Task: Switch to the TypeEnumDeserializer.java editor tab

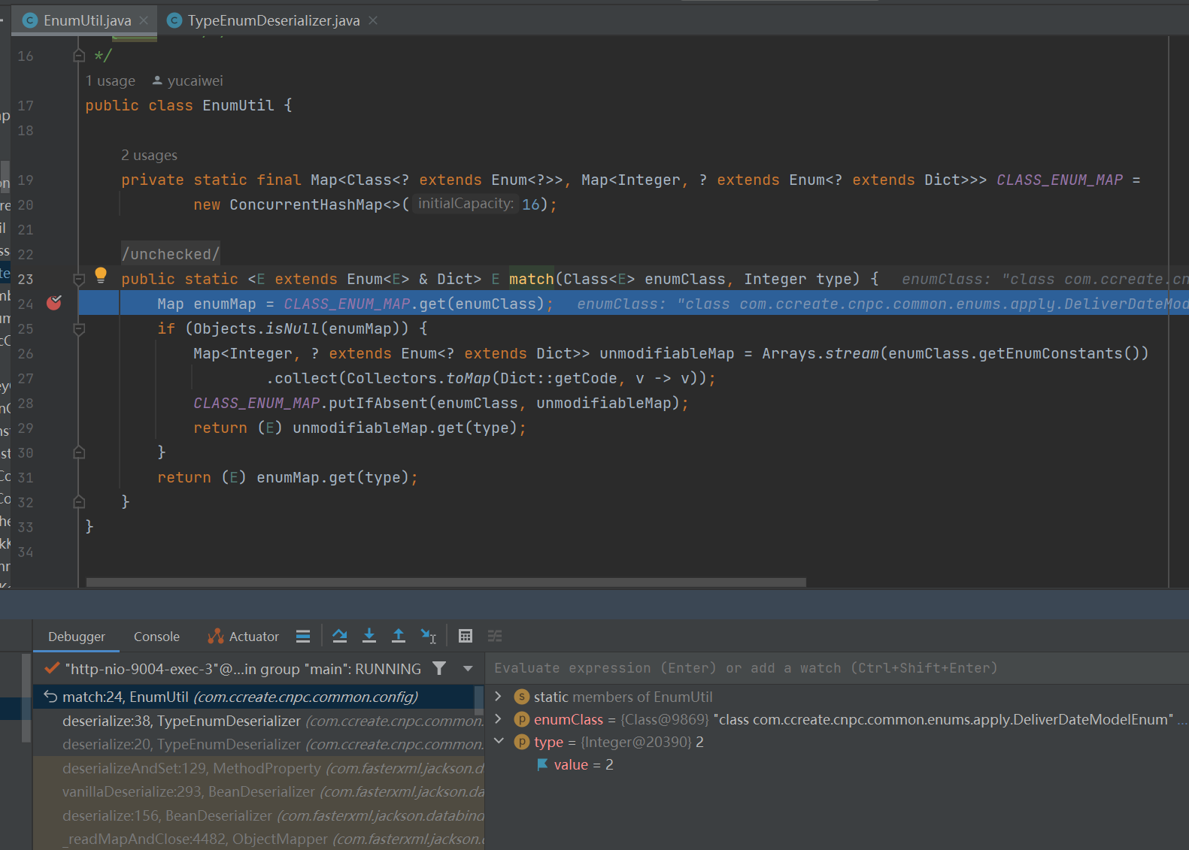Action: pos(274,20)
